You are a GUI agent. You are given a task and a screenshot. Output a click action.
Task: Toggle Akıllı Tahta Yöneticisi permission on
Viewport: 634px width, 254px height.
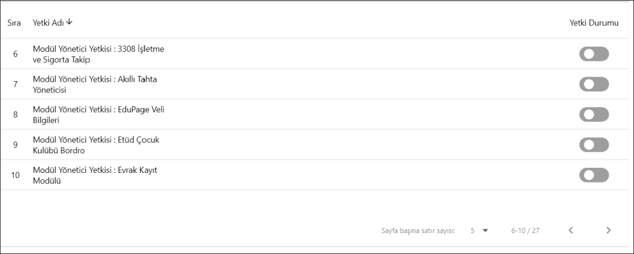click(x=593, y=84)
